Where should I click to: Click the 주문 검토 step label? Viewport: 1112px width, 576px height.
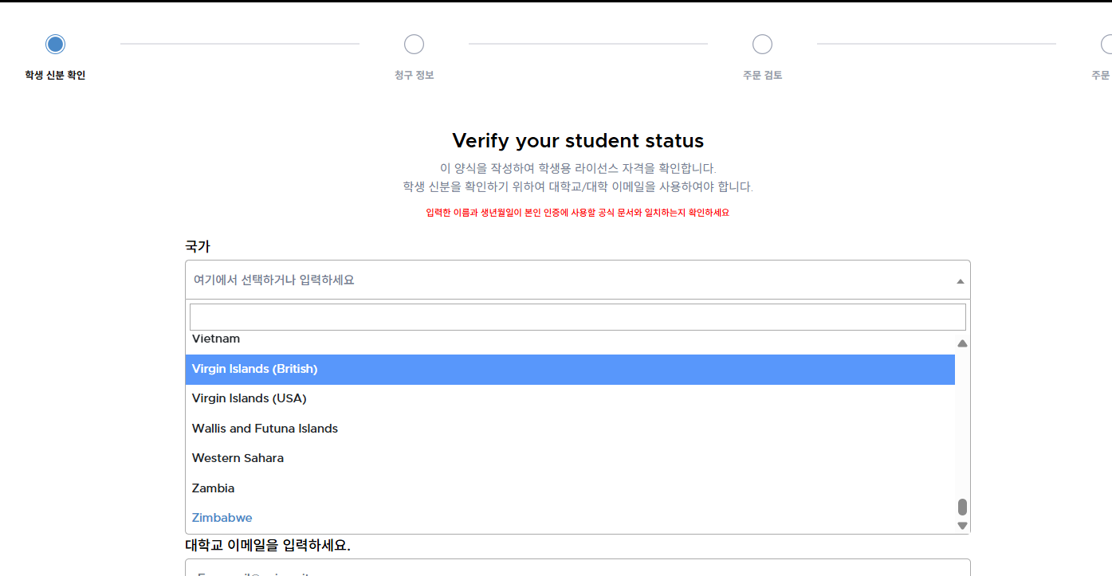[762, 76]
